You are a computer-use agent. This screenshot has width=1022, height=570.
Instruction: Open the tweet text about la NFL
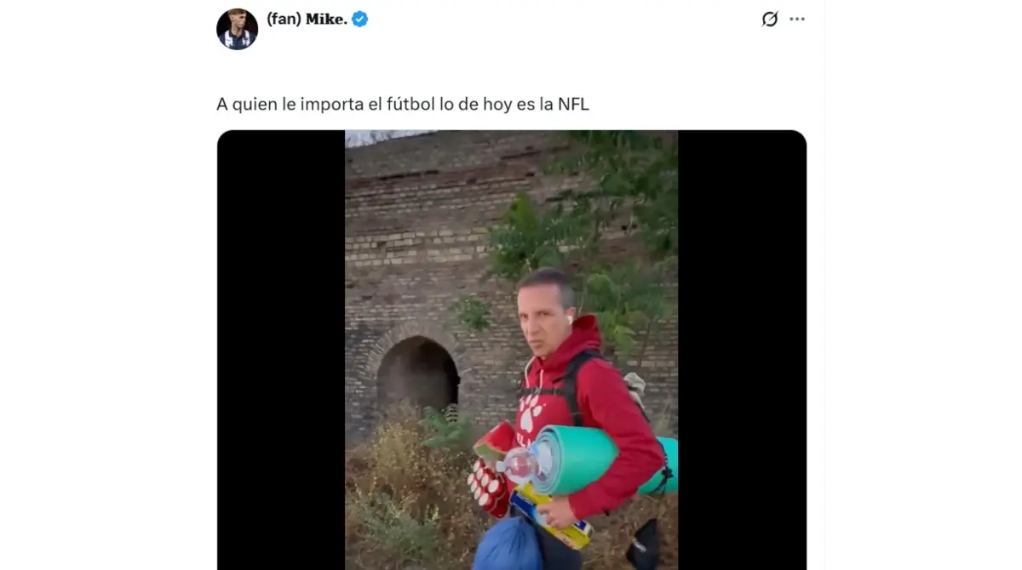(403, 104)
